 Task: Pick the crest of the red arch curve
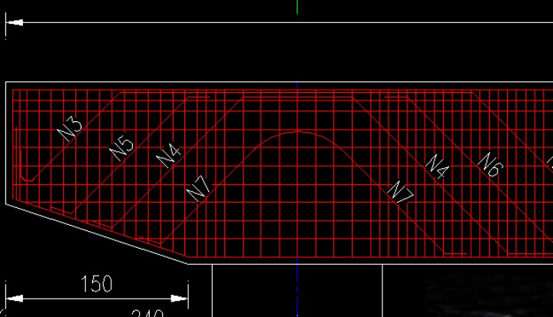(x=297, y=132)
